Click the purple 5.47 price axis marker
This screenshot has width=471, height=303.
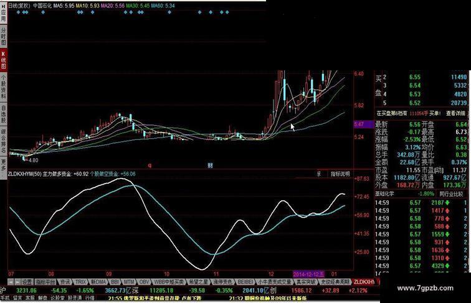click(x=363, y=124)
